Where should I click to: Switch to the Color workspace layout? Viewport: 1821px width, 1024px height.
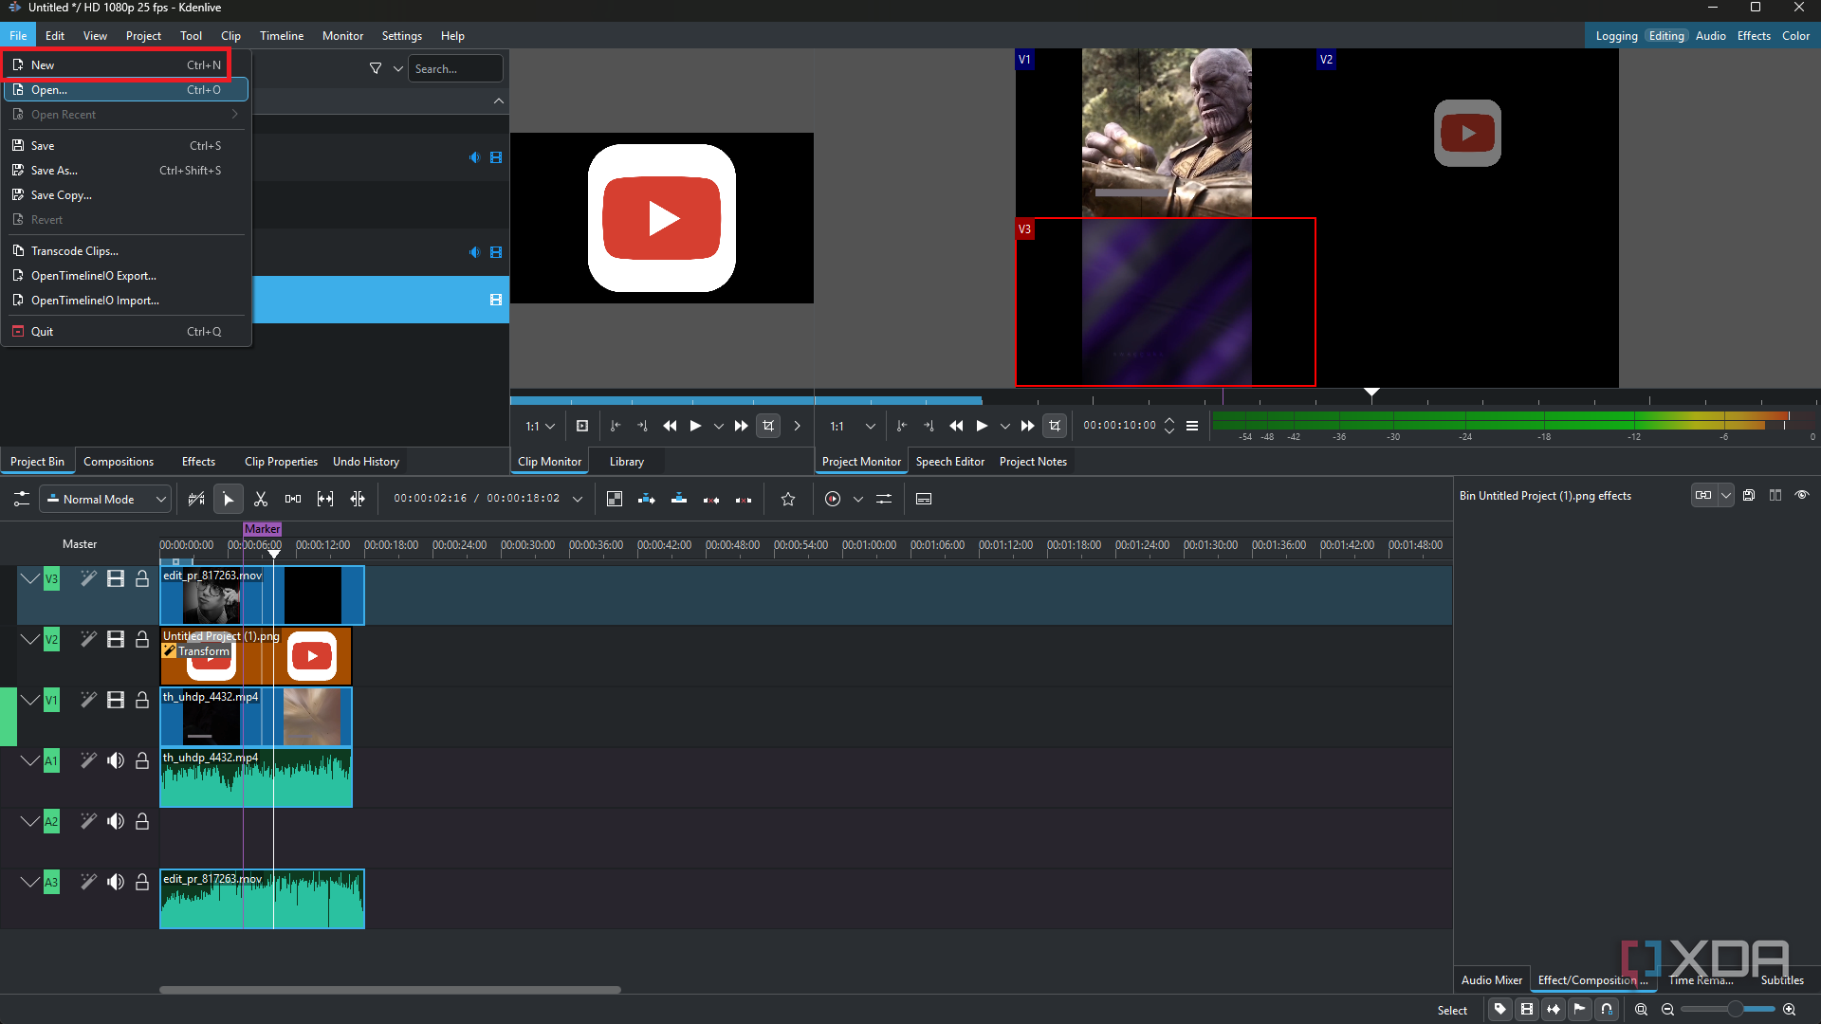[1796, 36]
